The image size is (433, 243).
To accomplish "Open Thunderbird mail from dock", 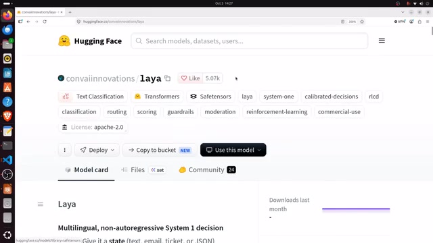I will [7, 30].
